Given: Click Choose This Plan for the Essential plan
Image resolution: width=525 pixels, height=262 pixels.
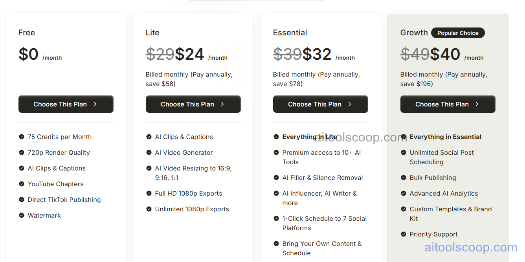Looking at the screenshot, I should tap(321, 104).
